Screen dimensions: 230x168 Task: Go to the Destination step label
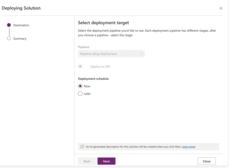pyautogui.click(x=21, y=25)
